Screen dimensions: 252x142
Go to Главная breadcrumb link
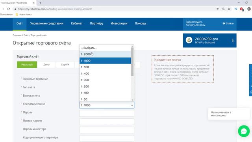pos(17,35)
